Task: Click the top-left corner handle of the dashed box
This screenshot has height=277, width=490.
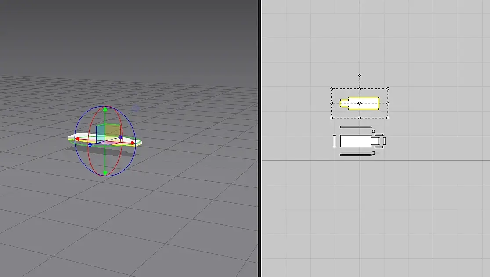Action: pyautogui.click(x=332, y=89)
